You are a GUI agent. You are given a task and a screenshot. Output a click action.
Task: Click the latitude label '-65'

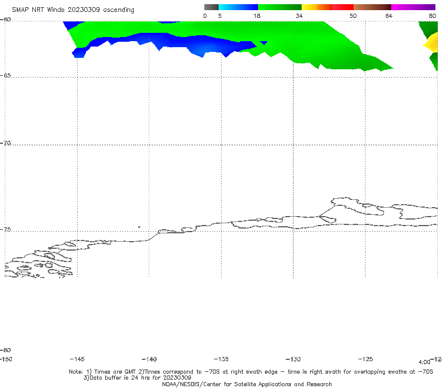pos(5,76)
